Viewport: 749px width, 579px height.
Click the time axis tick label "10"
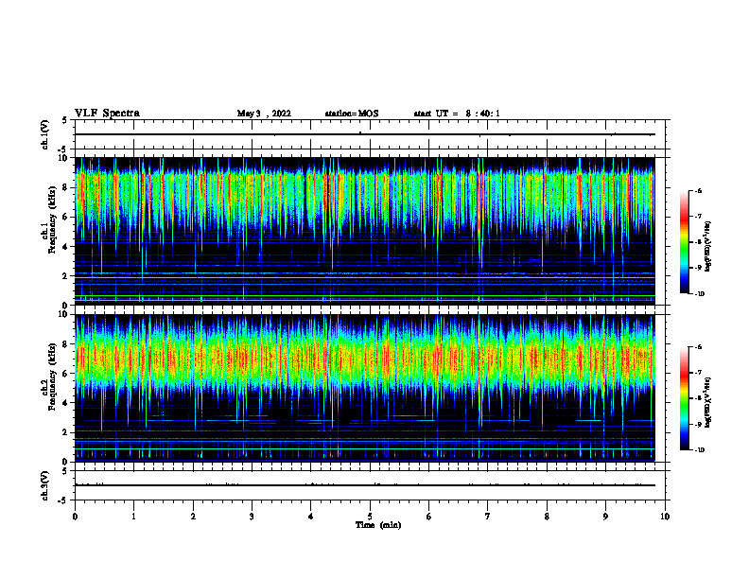[665, 517]
